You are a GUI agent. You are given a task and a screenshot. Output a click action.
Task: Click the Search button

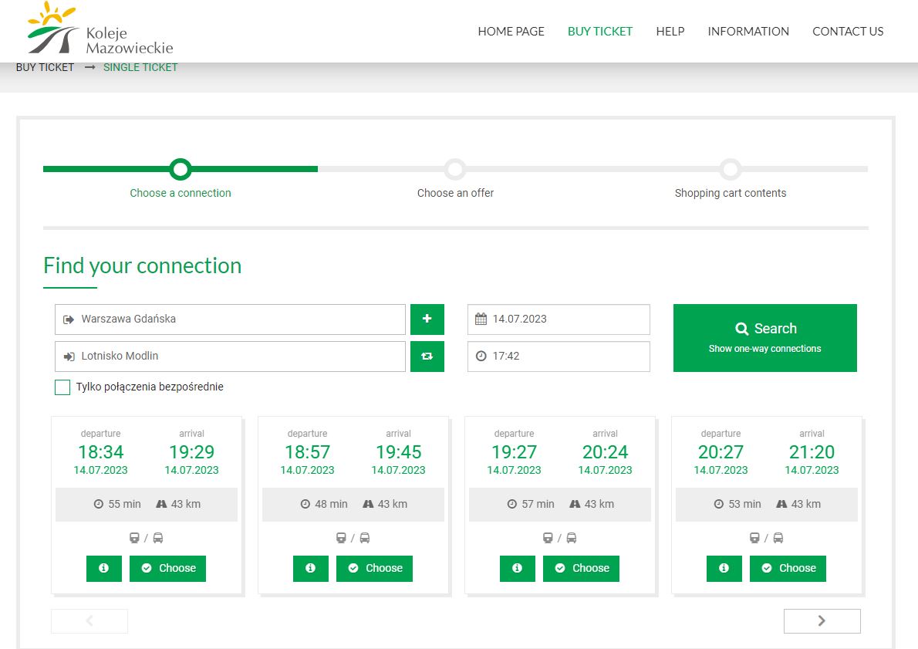764,337
